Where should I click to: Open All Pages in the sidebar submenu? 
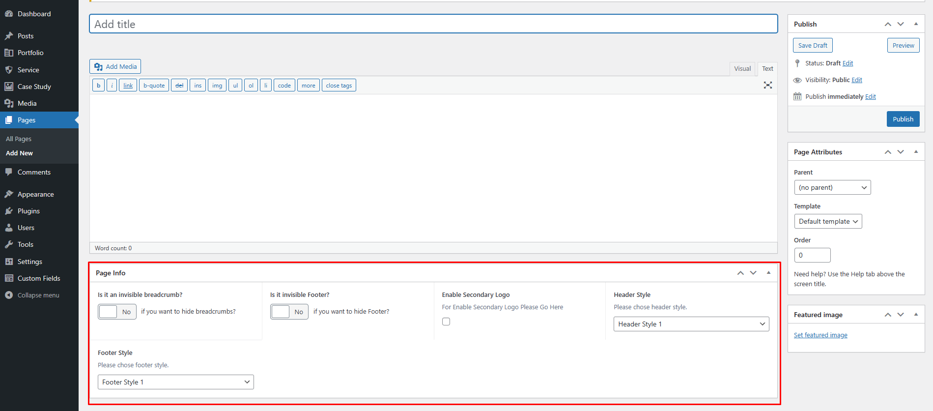19,139
